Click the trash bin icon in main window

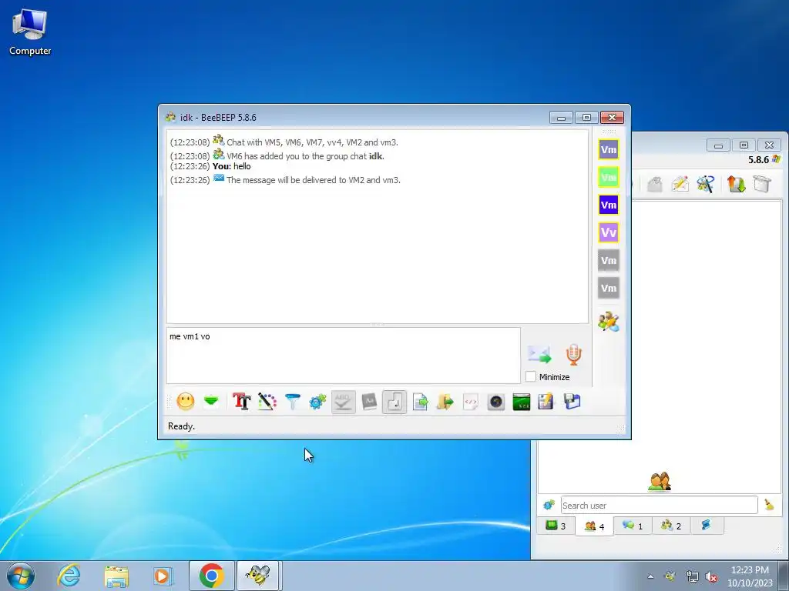(762, 185)
